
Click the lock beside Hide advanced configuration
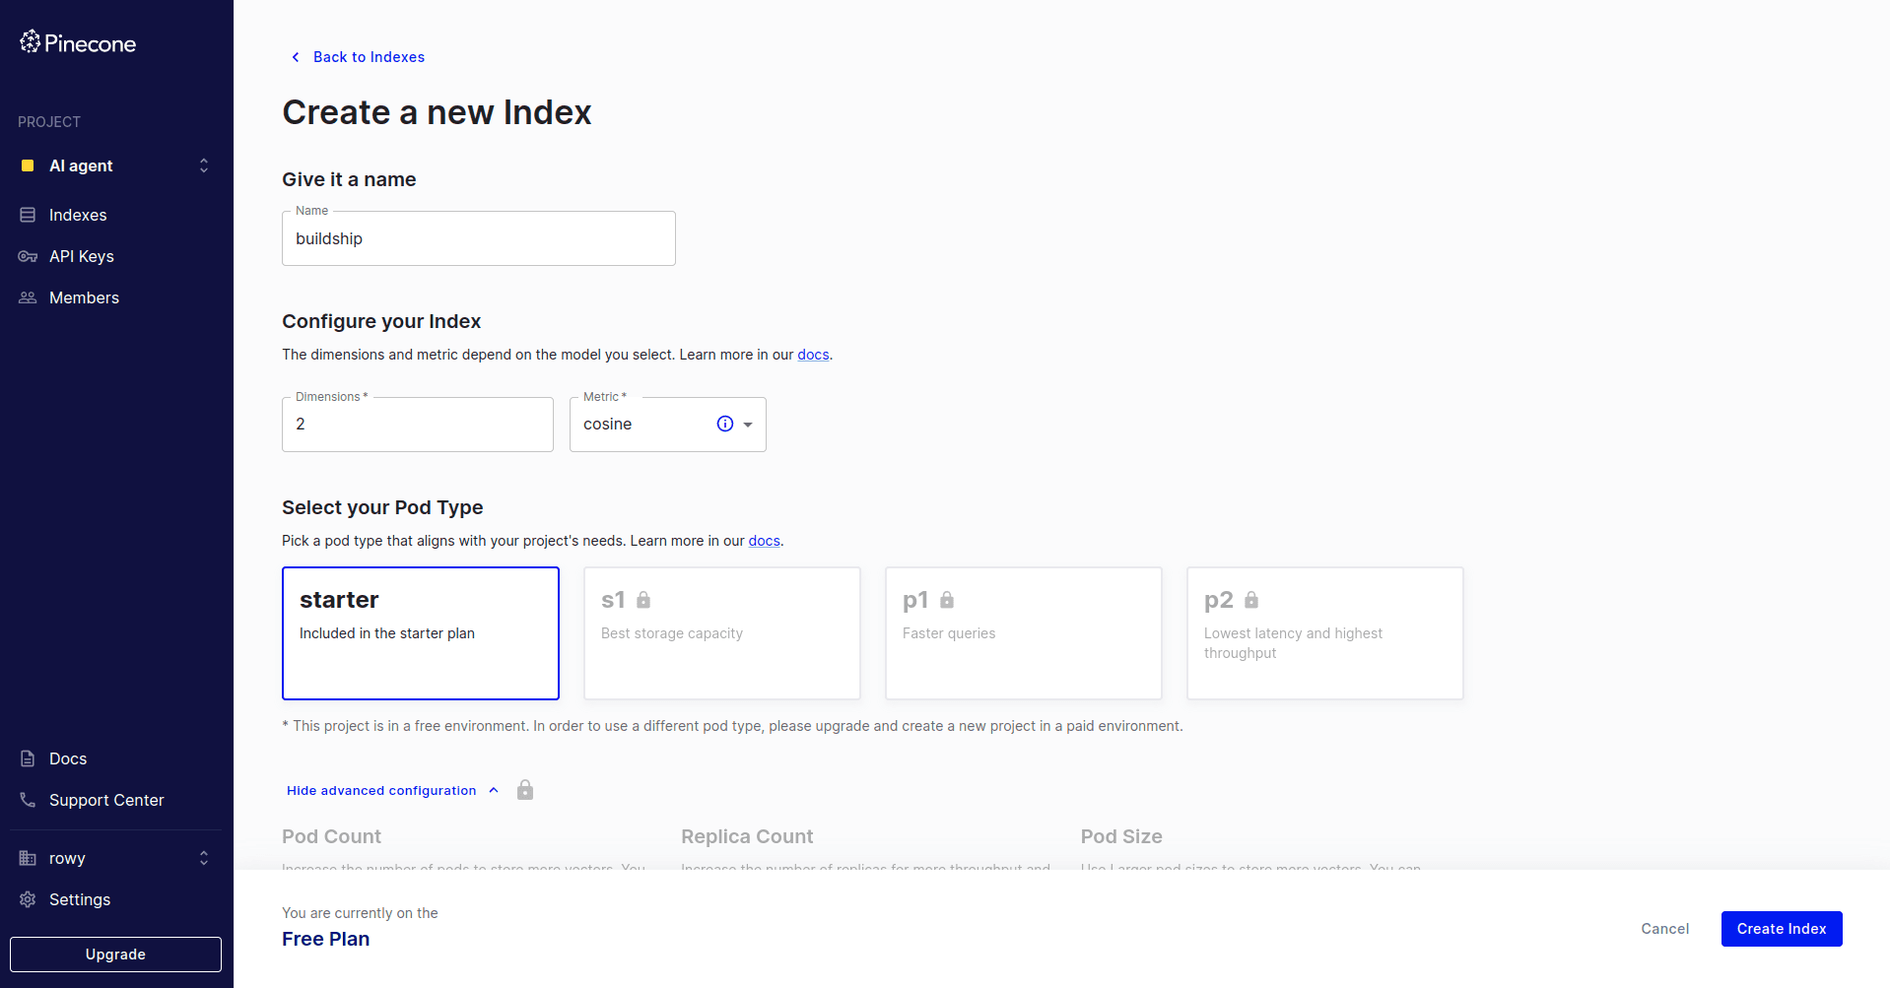click(x=525, y=790)
